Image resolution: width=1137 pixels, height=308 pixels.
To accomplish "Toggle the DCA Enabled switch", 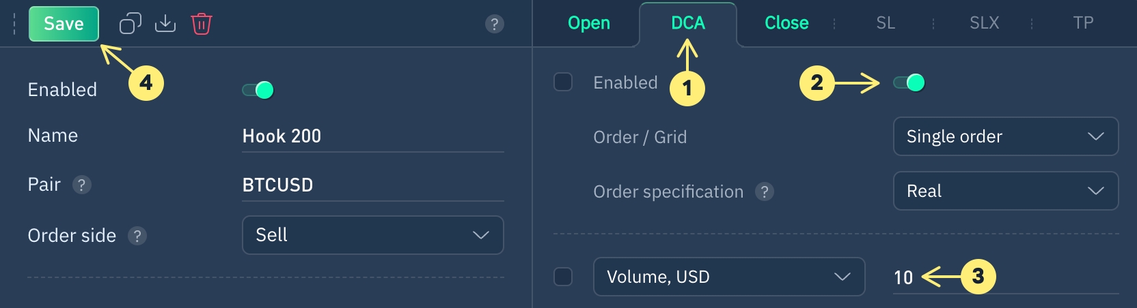I will [909, 83].
